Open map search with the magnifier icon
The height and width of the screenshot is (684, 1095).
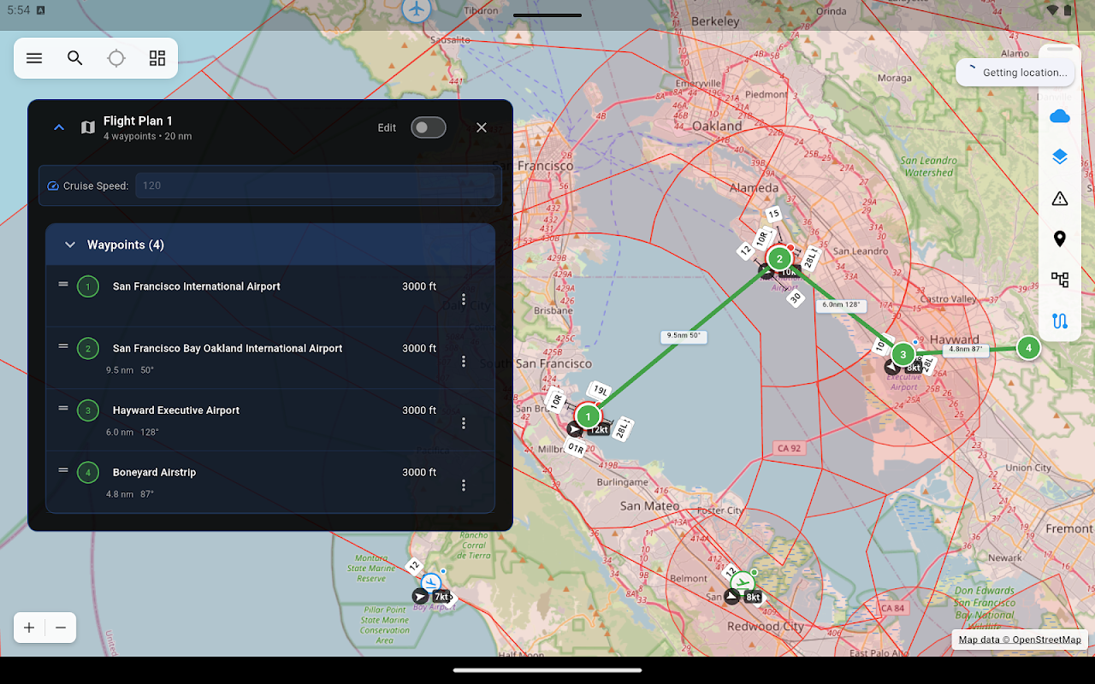75,58
